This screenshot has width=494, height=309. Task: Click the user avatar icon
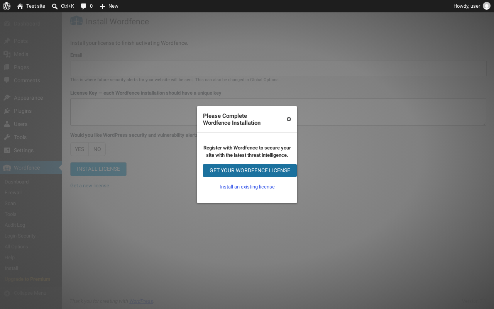click(x=487, y=6)
